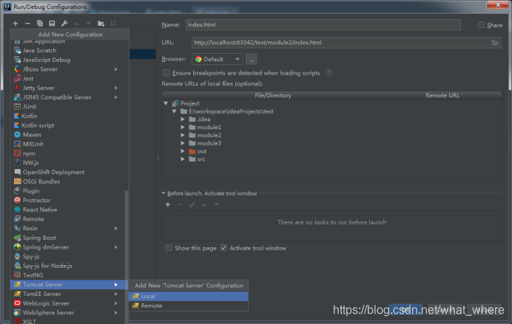The height and width of the screenshot is (324, 512).
Task: Choose Kotlin configuration type
Action: click(70, 116)
